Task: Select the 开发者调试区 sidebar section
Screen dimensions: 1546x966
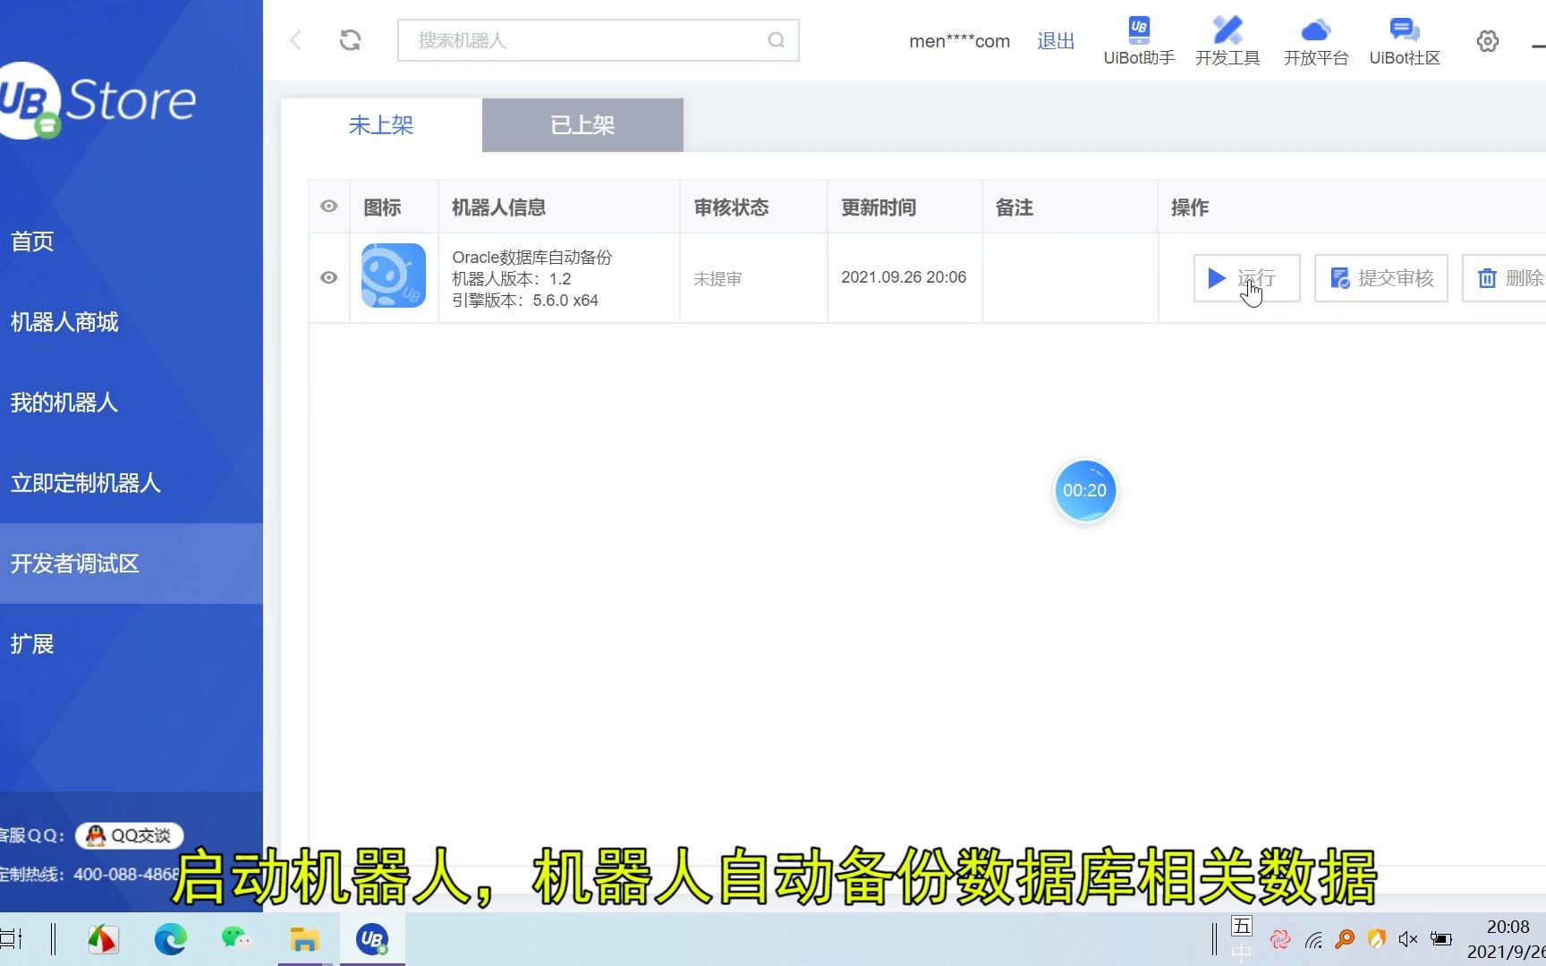Action: coord(75,563)
